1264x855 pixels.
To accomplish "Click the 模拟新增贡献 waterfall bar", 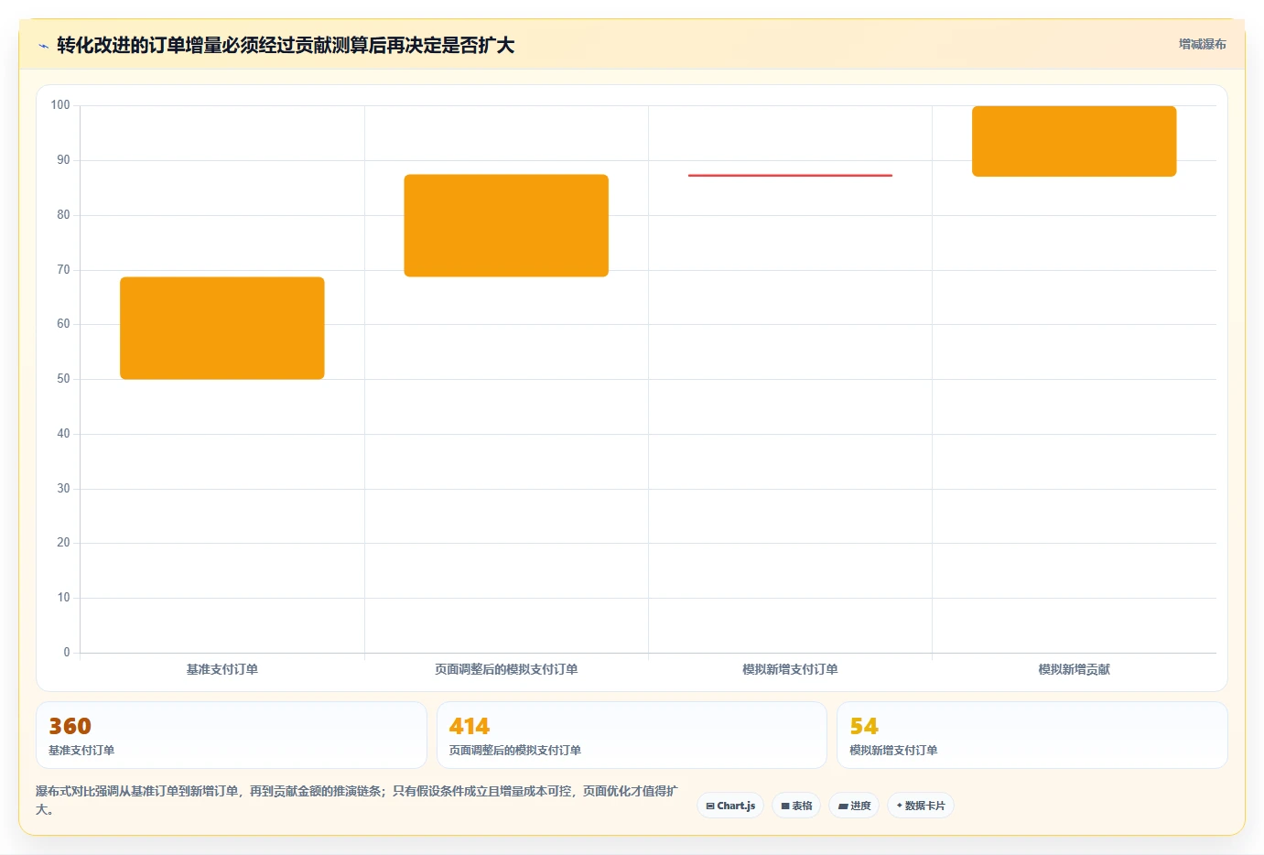I will click(1075, 141).
